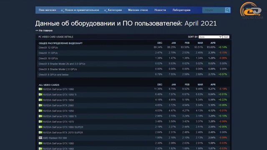Click the search magnifier icon
The width and height of the screenshot is (267, 150).
[227, 10]
